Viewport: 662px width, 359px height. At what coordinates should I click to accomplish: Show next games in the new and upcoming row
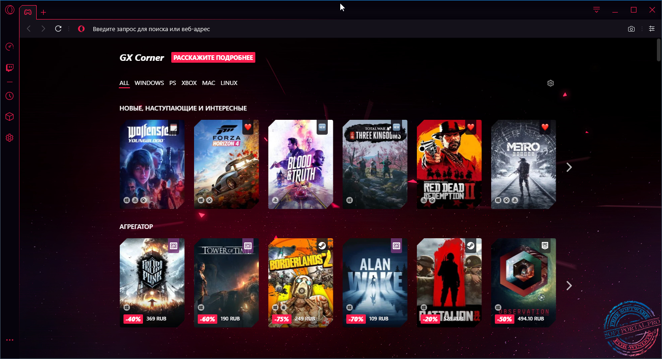click(569, 167)
